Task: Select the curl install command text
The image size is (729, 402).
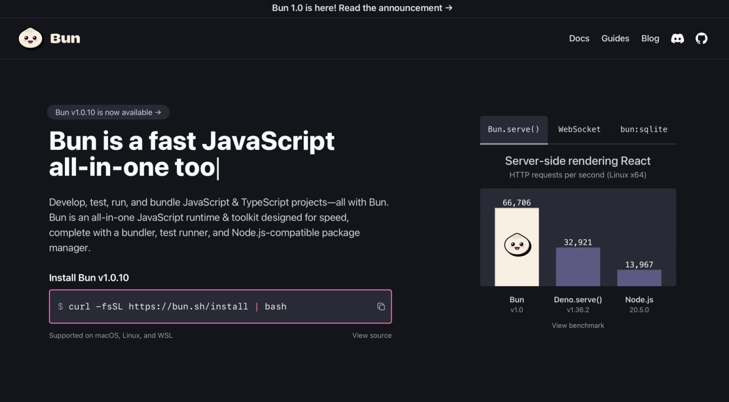Action: (x=178, y=307)
